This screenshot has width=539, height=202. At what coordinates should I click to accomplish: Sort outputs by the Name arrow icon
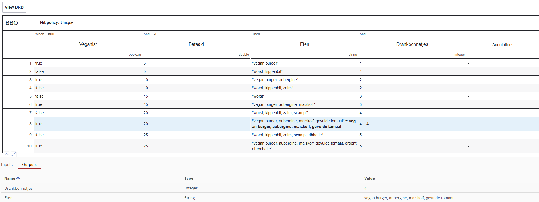[18, 178]
